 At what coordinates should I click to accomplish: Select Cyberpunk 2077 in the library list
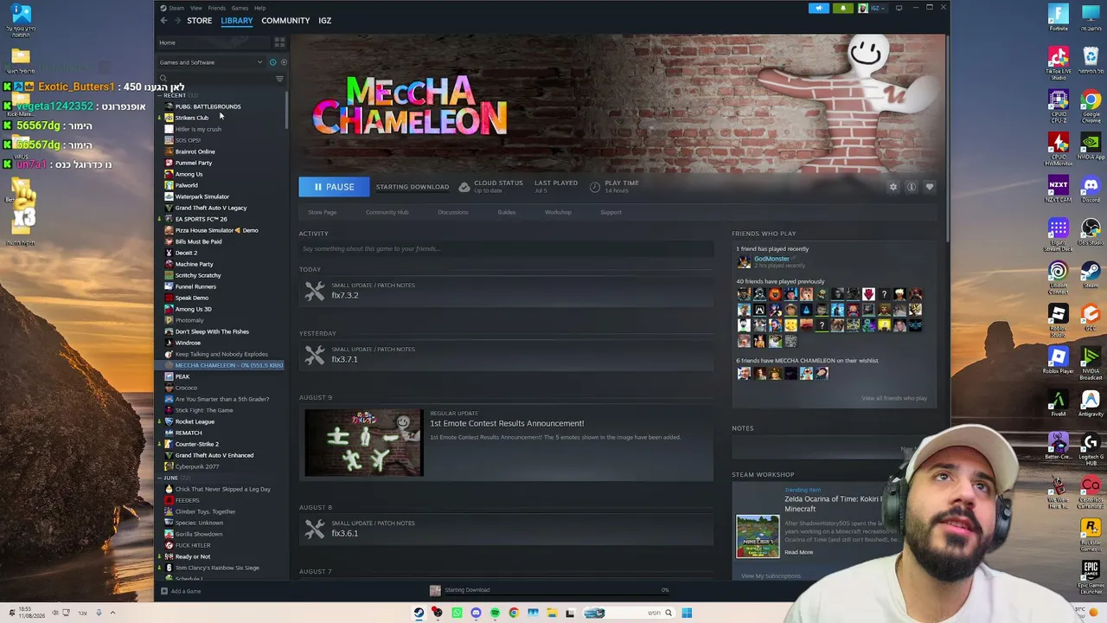pos(196,466)
